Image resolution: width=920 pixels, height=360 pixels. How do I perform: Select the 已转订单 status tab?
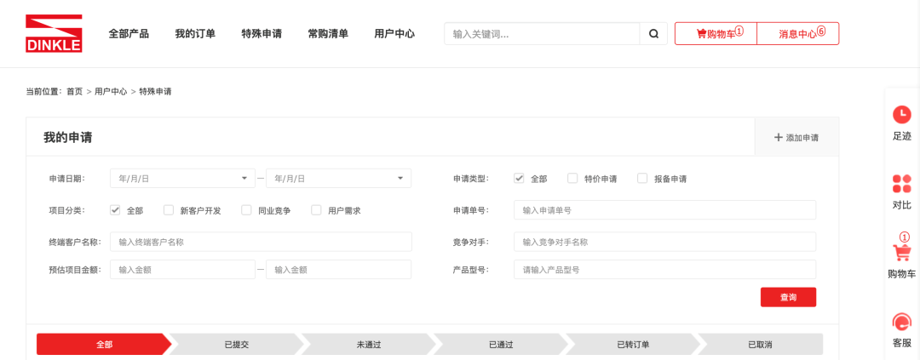click(632, 344)
